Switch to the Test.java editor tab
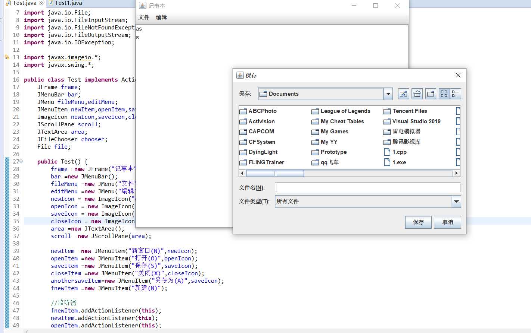 tap(25, 3)
